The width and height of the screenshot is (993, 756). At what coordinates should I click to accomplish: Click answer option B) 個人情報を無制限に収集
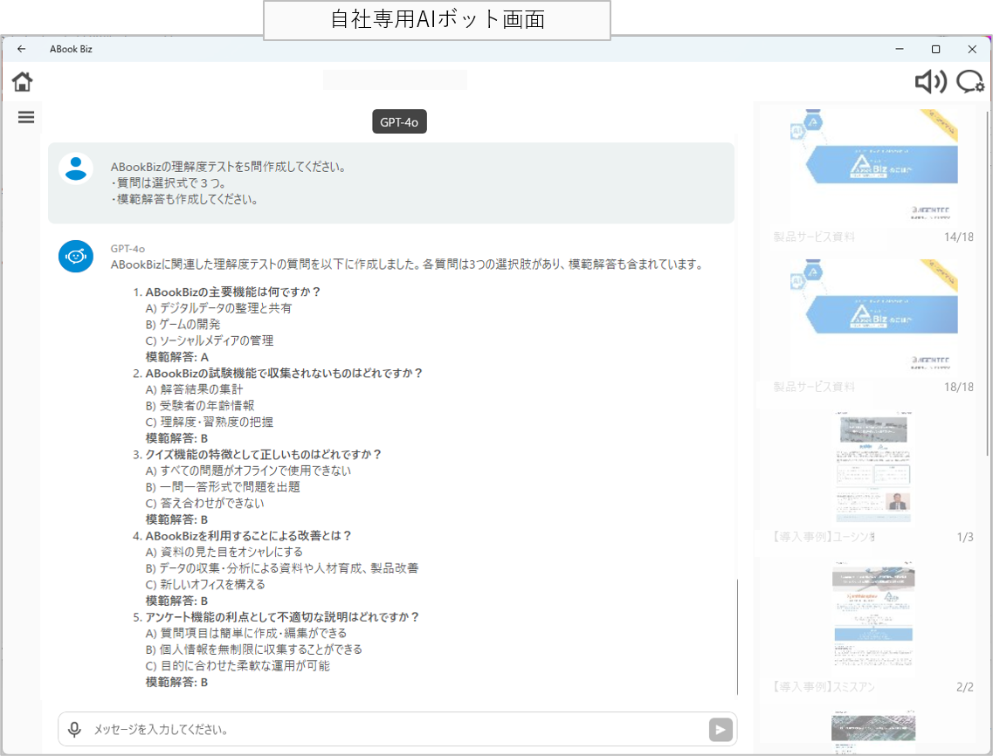pos(254,649)
